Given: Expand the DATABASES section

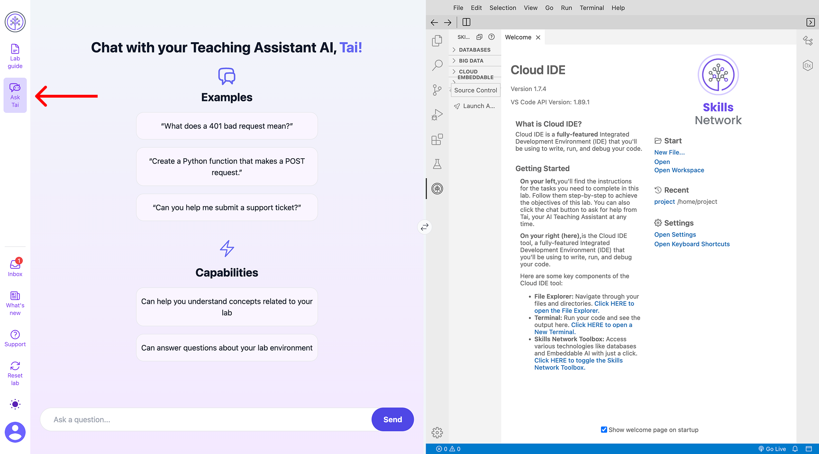Looking at the screenshot, I should (474, 50).
